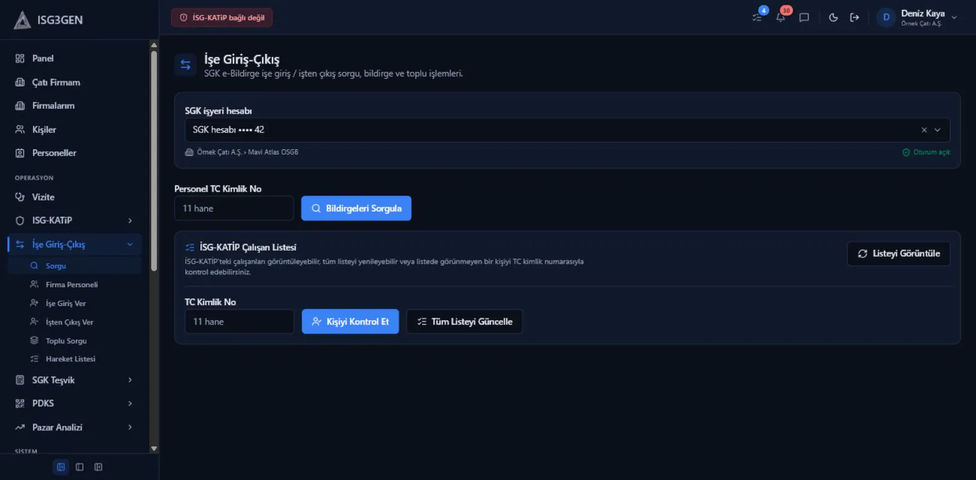Expand SGK Teşvik sidebar chevron

coord(130,380)
